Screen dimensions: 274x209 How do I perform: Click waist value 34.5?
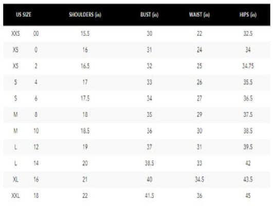coord(199,179)
